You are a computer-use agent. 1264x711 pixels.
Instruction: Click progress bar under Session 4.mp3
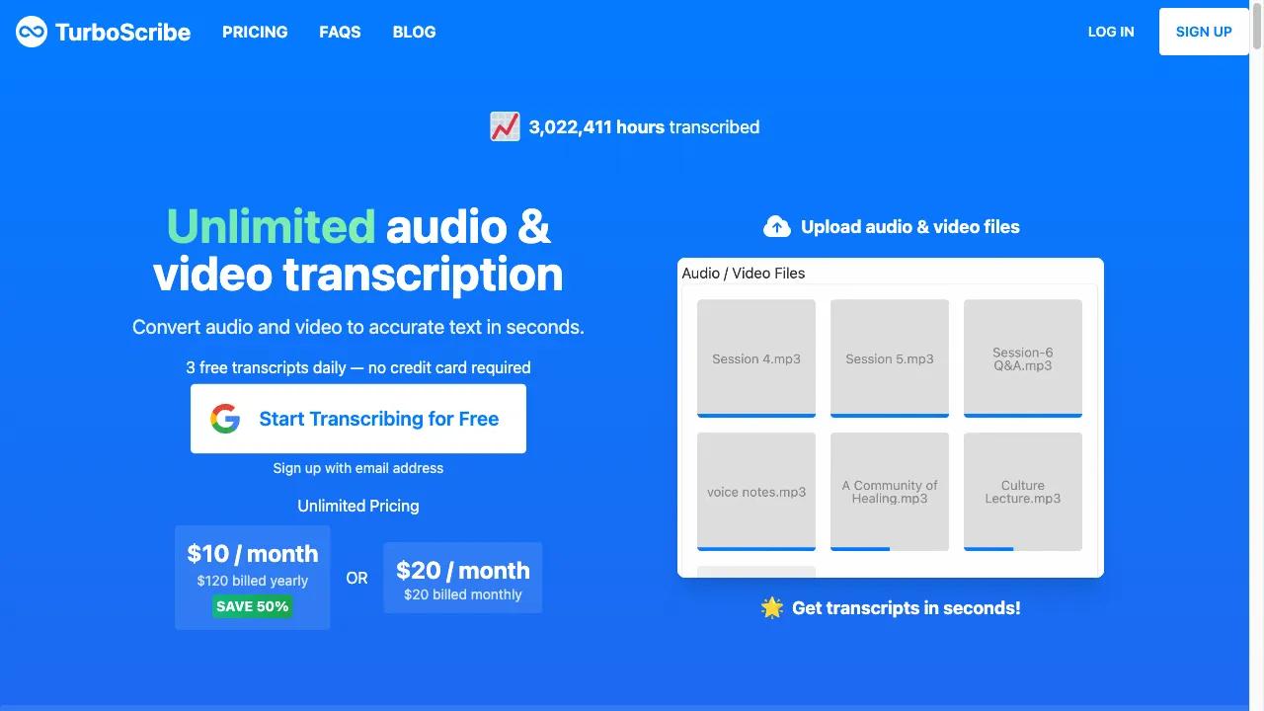[x=756, y=415]
